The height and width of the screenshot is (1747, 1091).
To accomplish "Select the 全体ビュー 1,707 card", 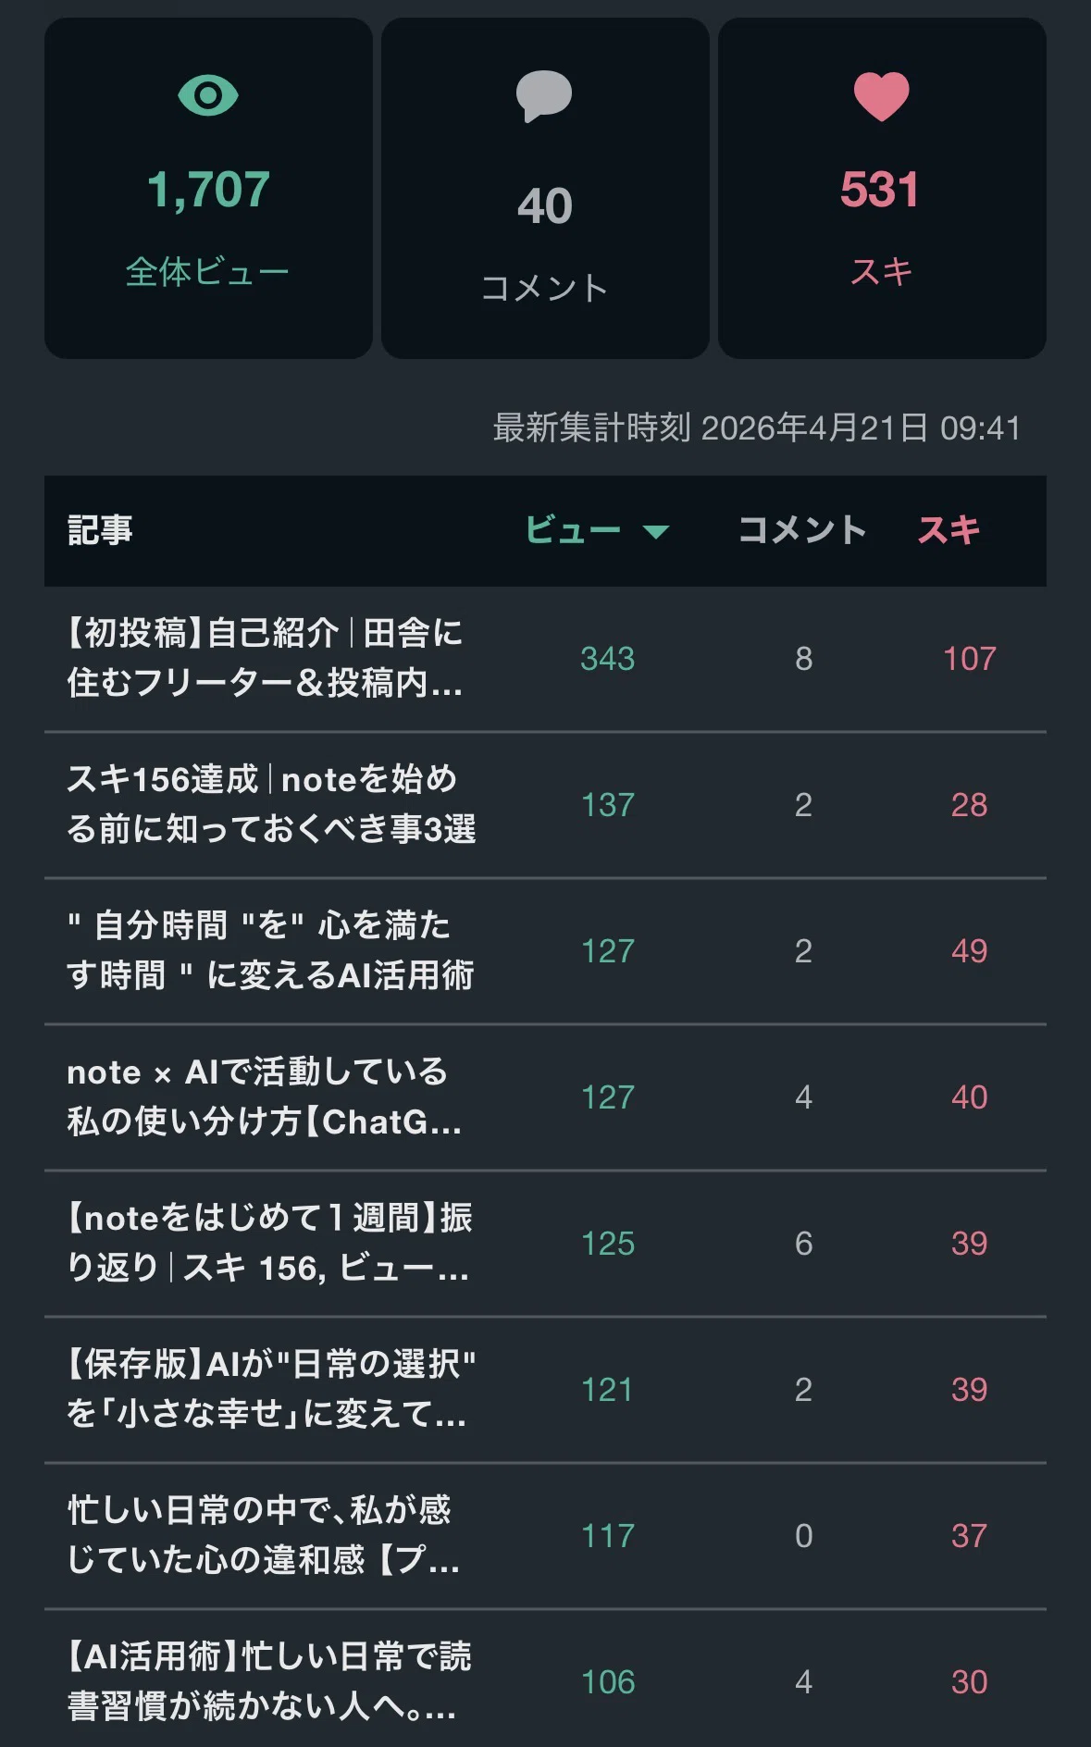I will 208,188.
